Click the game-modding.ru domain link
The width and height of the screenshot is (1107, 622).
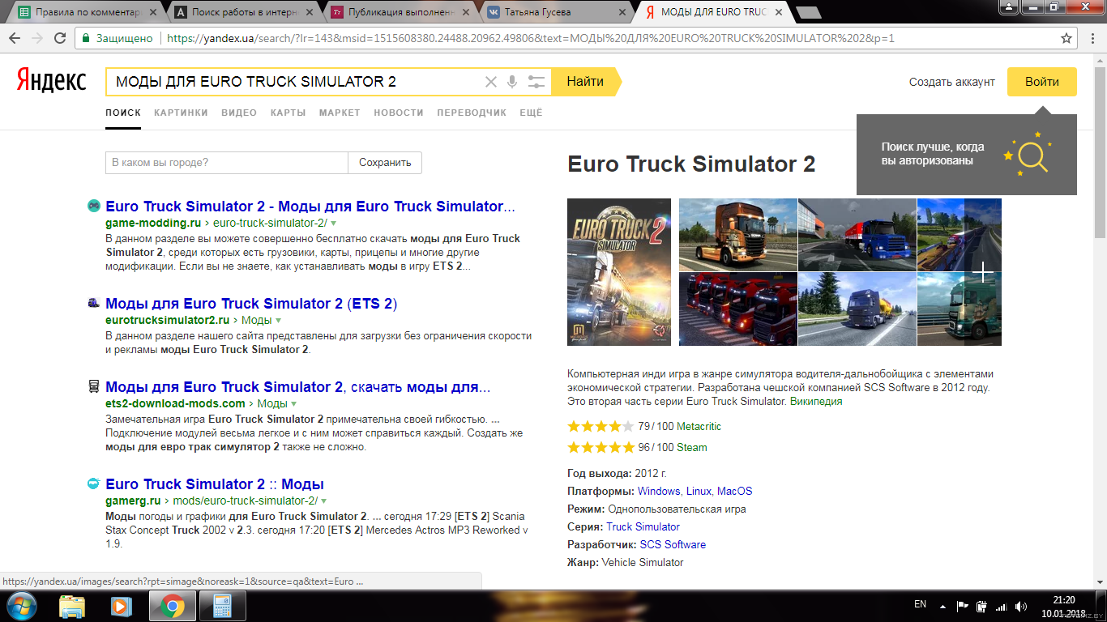coord(153,223)
